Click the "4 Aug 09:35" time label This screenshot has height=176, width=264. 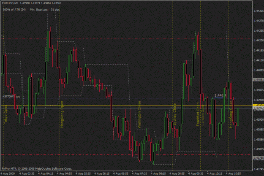pyautogui.click(x=196, y=173)
